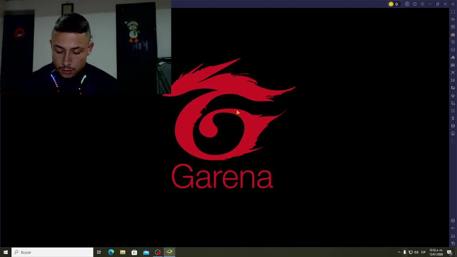Click the circular arrow icon below sync icon
Image resolution: width=457 pixels, height=257 pixels.
pos(453,50)
